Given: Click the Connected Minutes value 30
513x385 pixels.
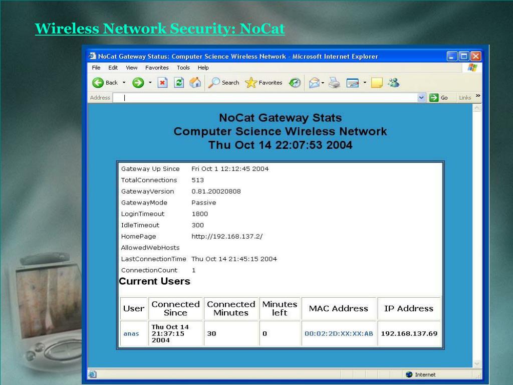Looking at the screenshot, I should coord(212,333).
